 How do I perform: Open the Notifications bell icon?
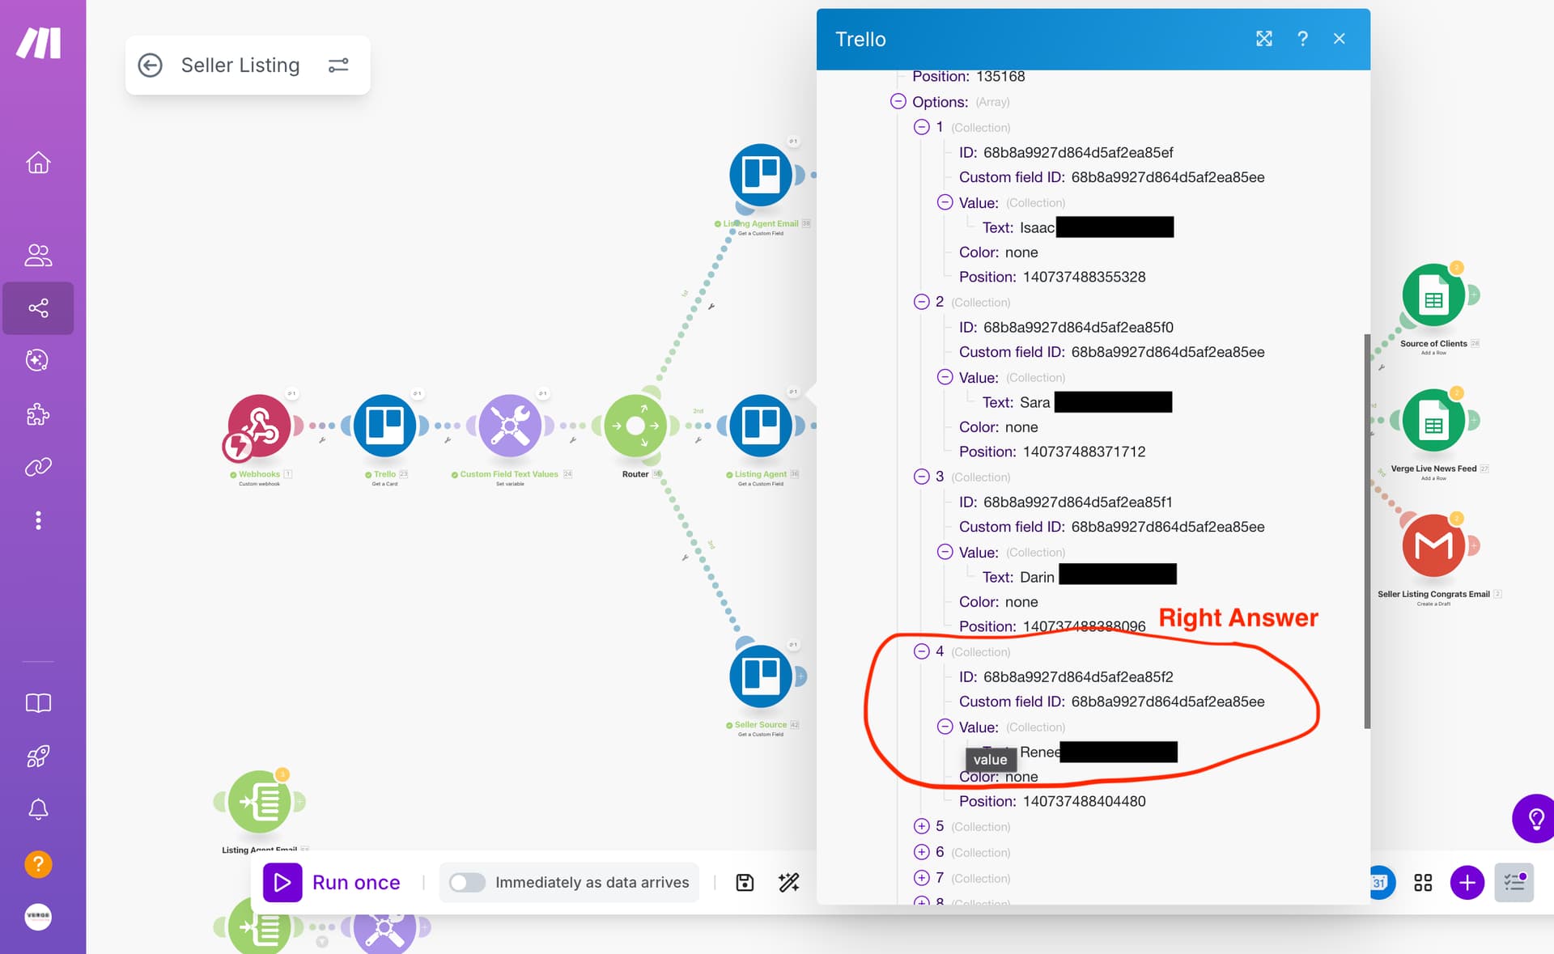pyautogui.click(x=38, y=810)
